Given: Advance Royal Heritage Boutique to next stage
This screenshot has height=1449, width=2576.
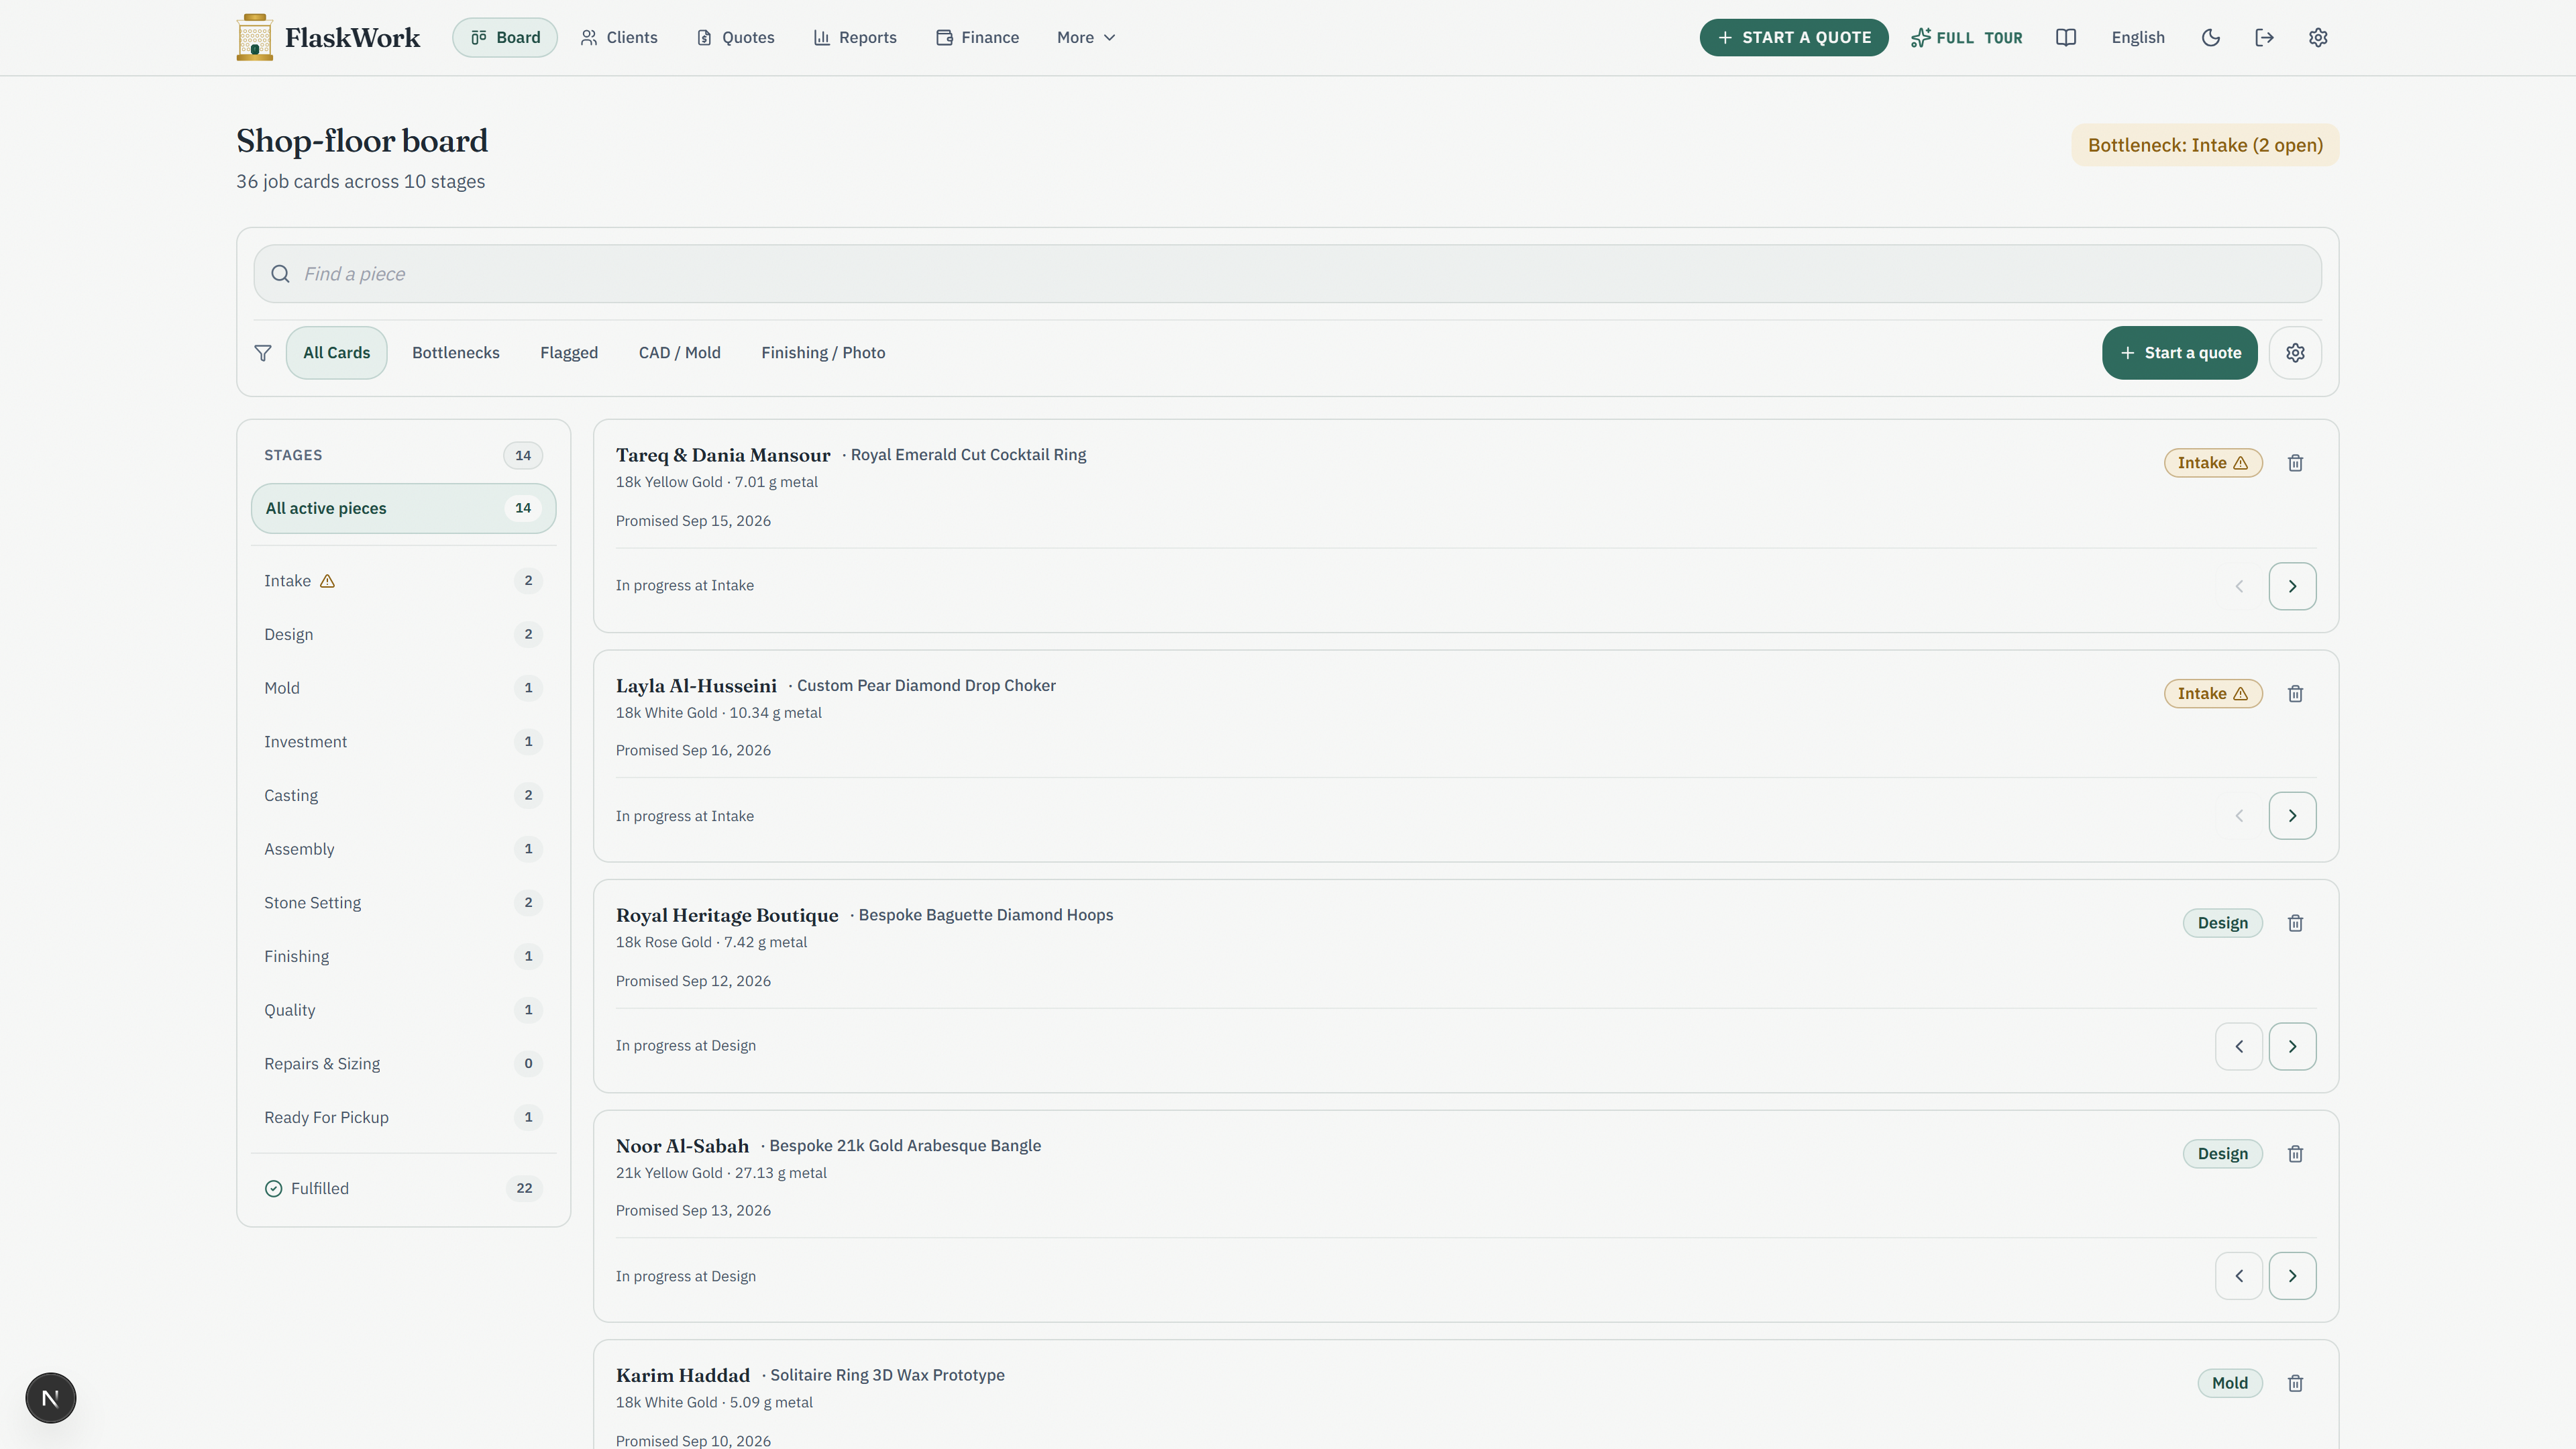Looking at the screenshot, I should click(2292, 1046).
